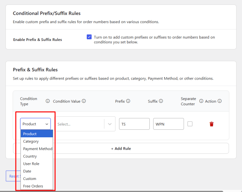This screenshot has width=242, height=192.
Task: Click the Prefix column info icon
Action: (128, 101)
